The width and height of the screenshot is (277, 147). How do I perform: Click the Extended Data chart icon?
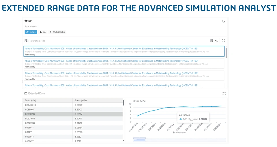(26, 93)
